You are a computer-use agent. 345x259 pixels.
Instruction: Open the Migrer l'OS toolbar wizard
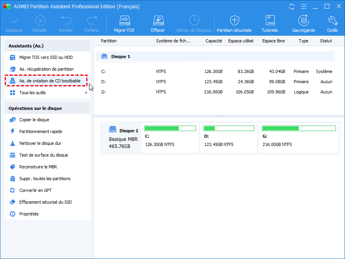[124, 24]
